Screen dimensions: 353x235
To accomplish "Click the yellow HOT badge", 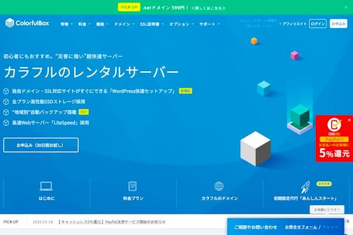I will pyautogui.click(x=84, y=112).
